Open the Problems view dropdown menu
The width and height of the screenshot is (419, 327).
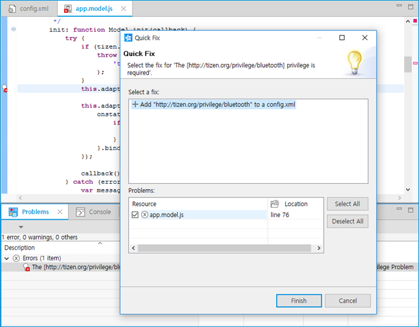pyautogui.click(x=21, y=227)
